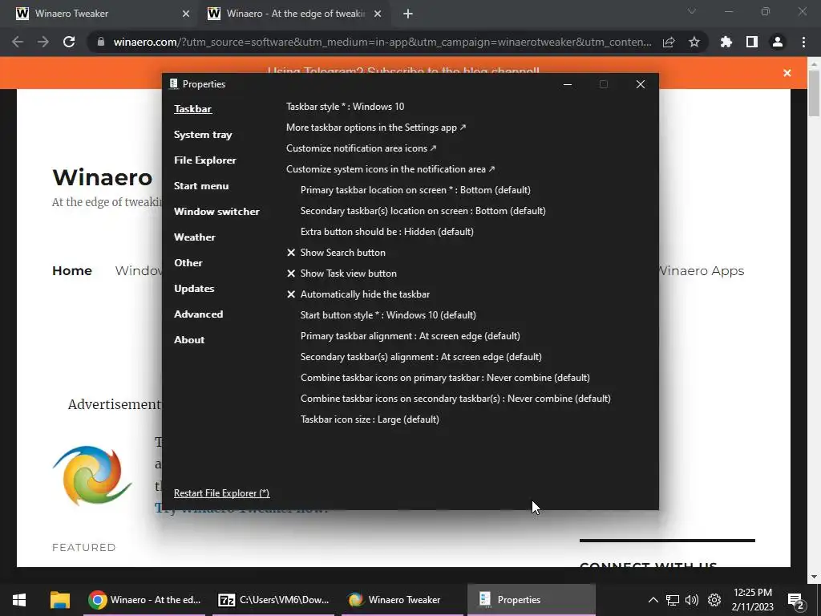This screenshot has height=616, width=821.
Task: Change Taskbar icon size setting
Action: click(x=370, y=419)
